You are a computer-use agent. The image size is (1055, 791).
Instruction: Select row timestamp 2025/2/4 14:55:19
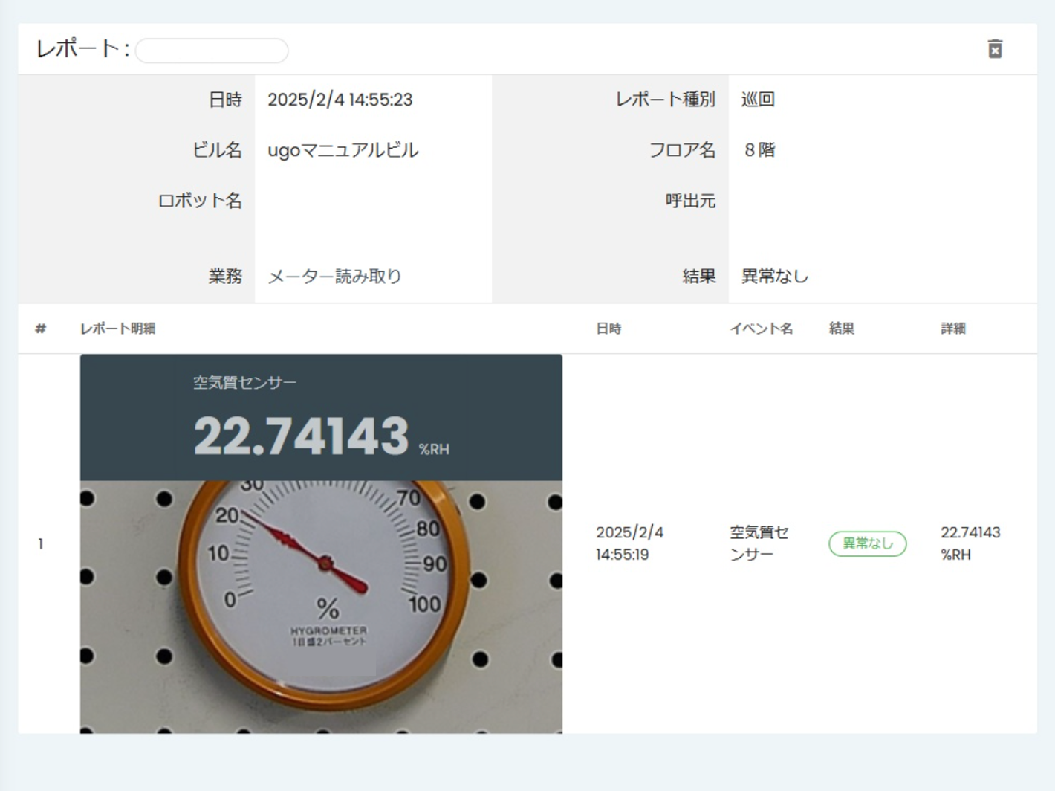629,543
